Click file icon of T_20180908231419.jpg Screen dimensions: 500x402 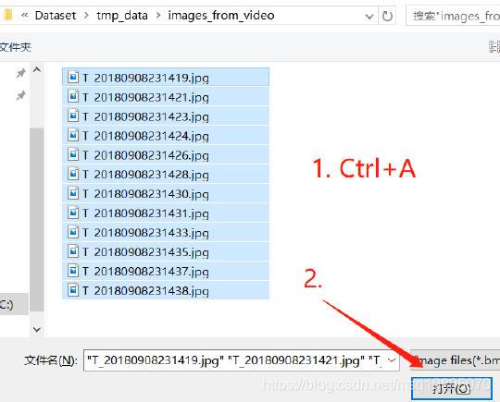tap(73, 78)
